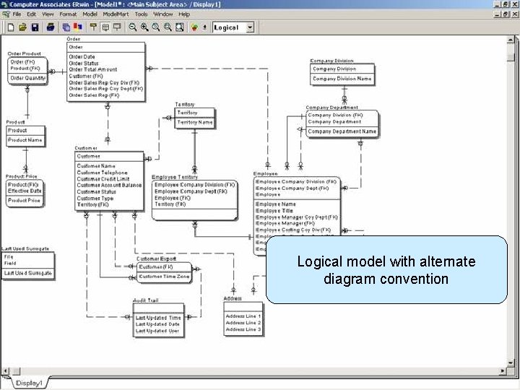Open the Edit menu
520x390 pixels.
coord(32,14)
